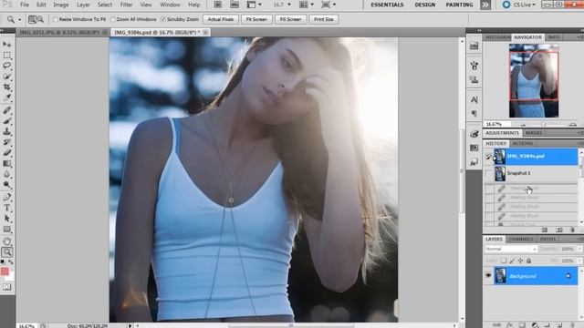Screen dimensions: 584x328
Task: Open the Character panel icon in dock
Action: click(x=474, y=99)
